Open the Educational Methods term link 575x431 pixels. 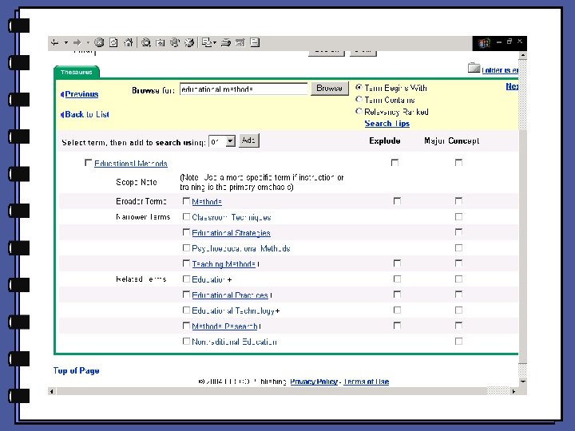[x=130, y=164]
